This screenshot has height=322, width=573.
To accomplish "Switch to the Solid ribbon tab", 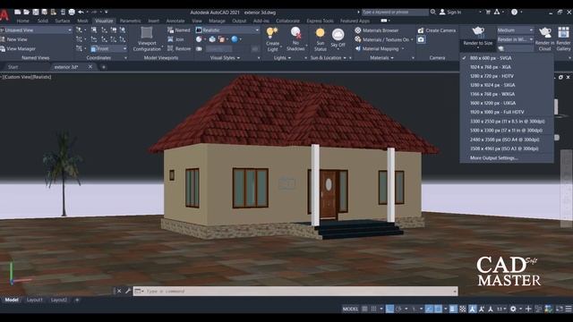I will pyautogui.click(x=43, y=21).
